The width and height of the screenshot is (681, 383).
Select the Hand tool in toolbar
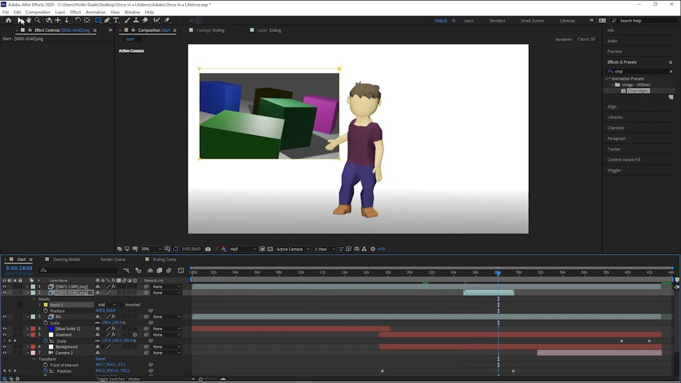tap(29, 20)
